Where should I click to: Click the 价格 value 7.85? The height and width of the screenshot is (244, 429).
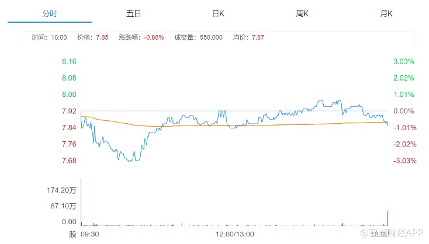coord(102,37)
